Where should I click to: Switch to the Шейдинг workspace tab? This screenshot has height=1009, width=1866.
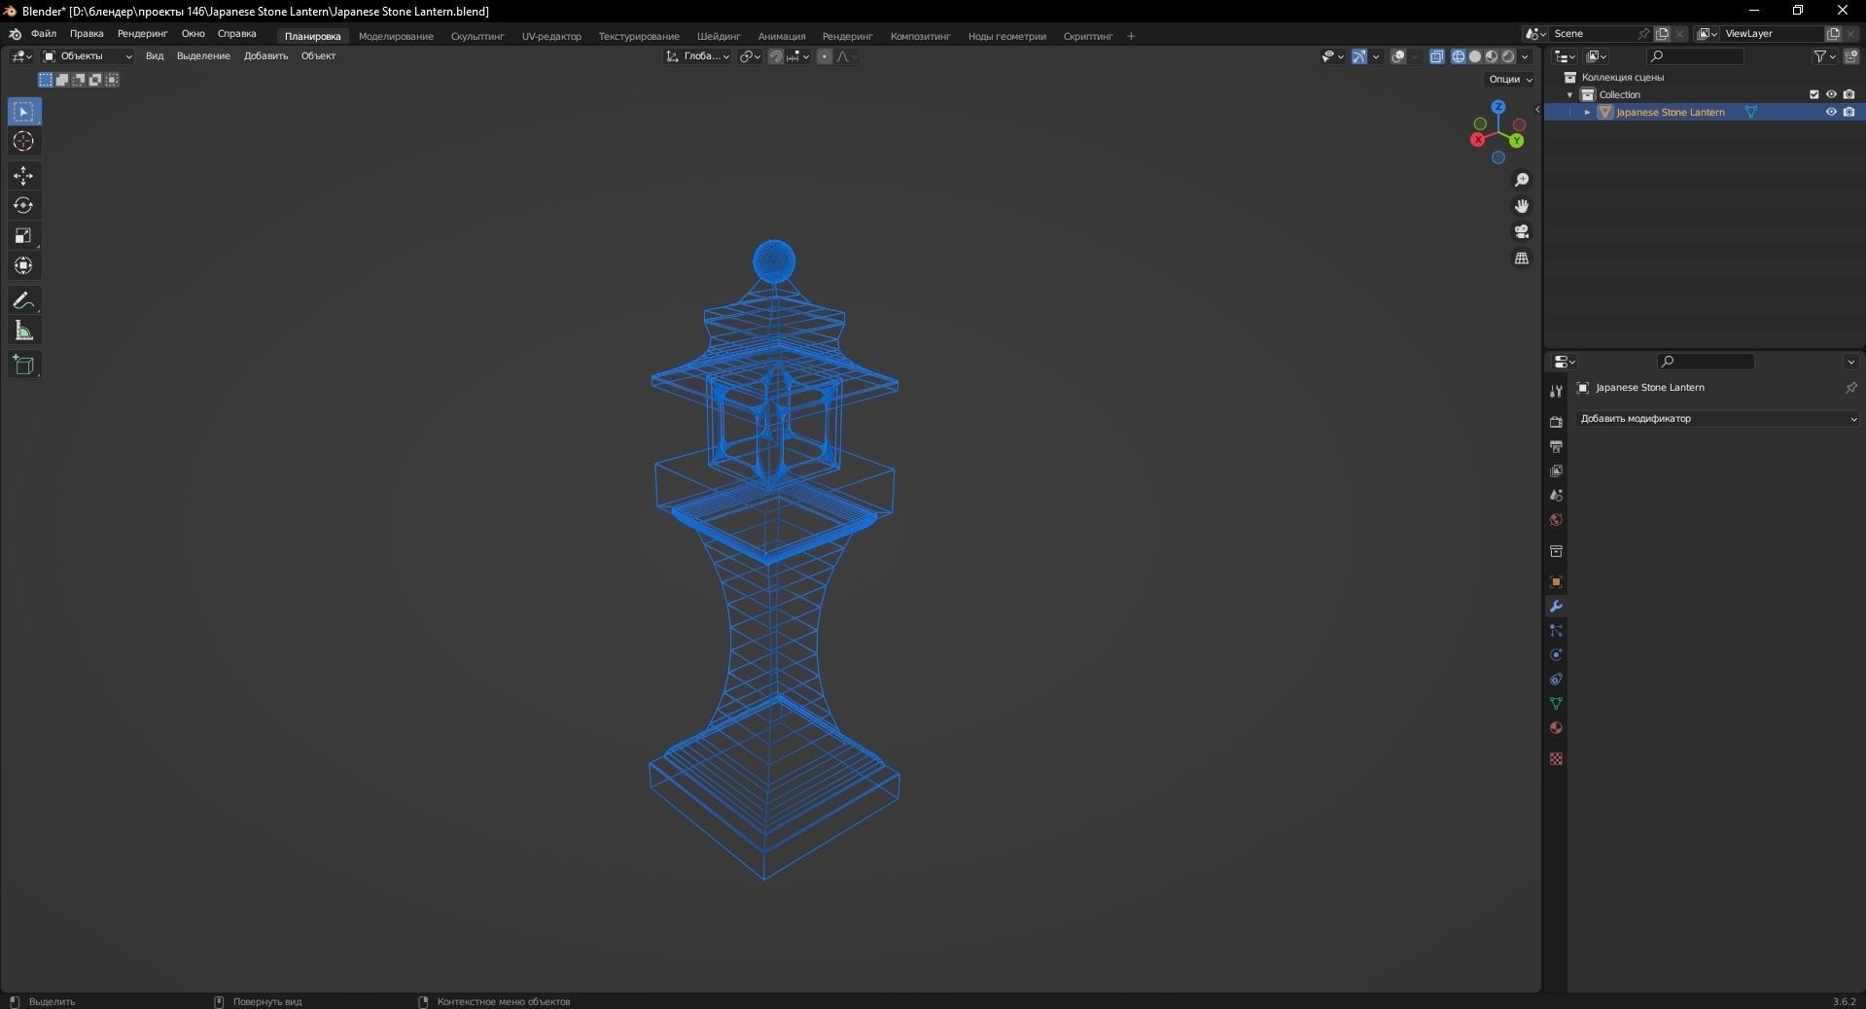point(719,37)
